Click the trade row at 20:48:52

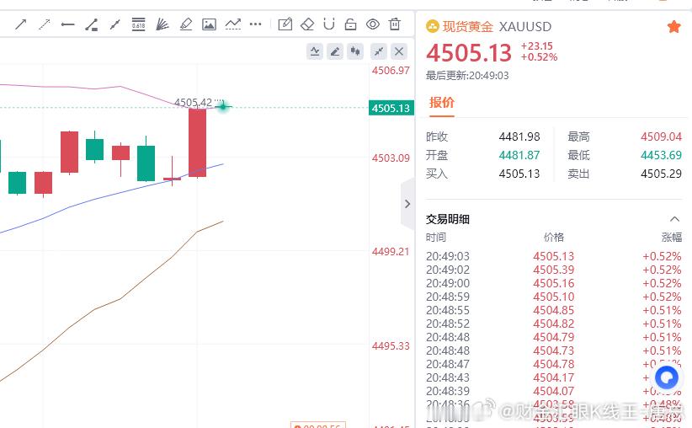click(553, 324)
